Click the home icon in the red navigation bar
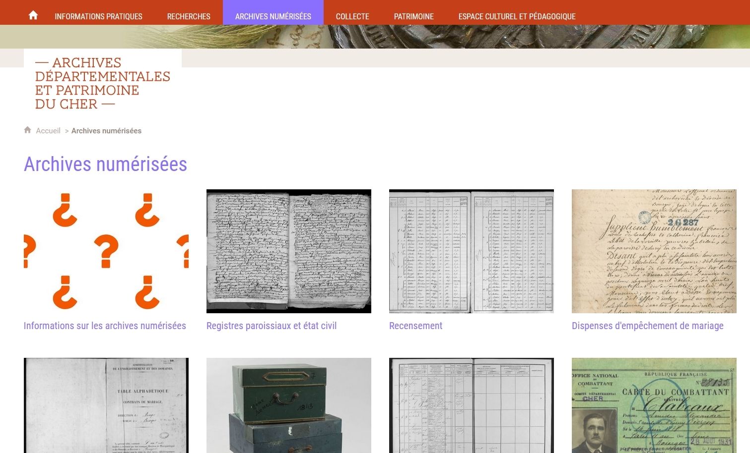 click(x=33, y=14)
